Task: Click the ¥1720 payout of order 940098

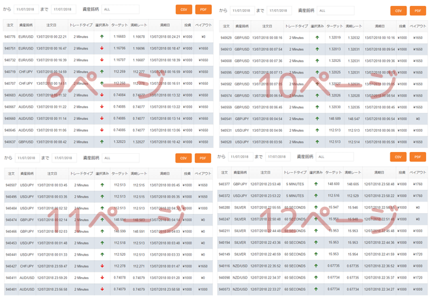Action: click(x=418, y=277)
